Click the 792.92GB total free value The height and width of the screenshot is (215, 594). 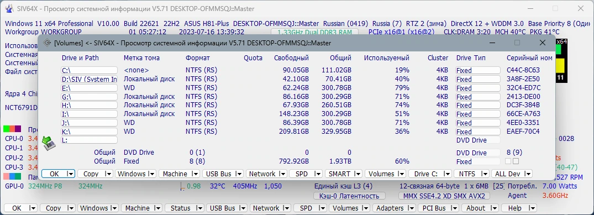click(x=293, y=161)
